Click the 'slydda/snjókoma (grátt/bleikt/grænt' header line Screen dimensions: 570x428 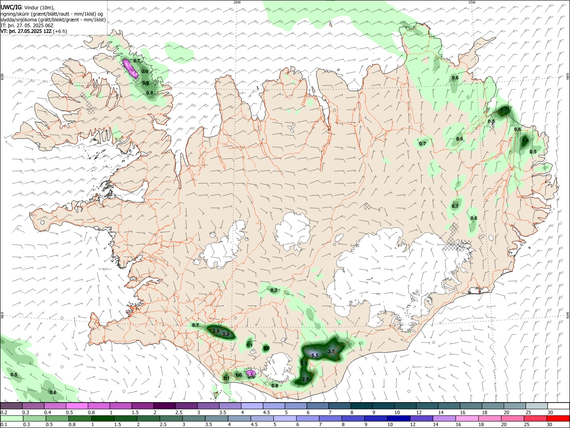pos(53,20)
